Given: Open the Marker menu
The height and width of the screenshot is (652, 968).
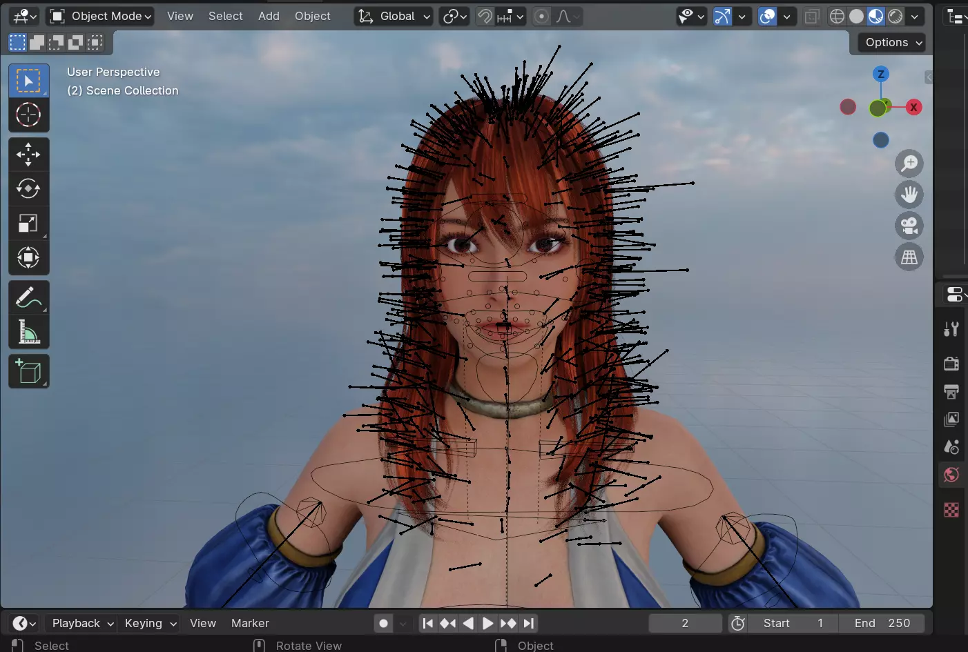Looking at the screenshot, I should tap(250, 623).
